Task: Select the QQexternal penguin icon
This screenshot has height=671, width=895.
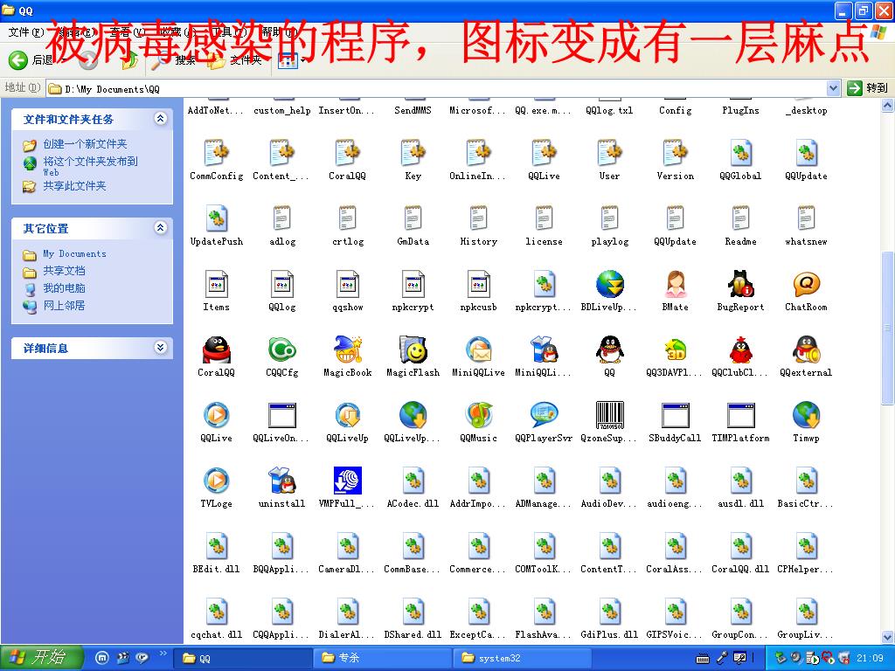Action: 807,349
